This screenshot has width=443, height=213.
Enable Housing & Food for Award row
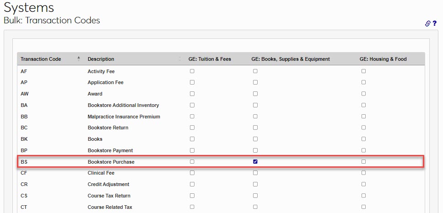tap(363, 94)
